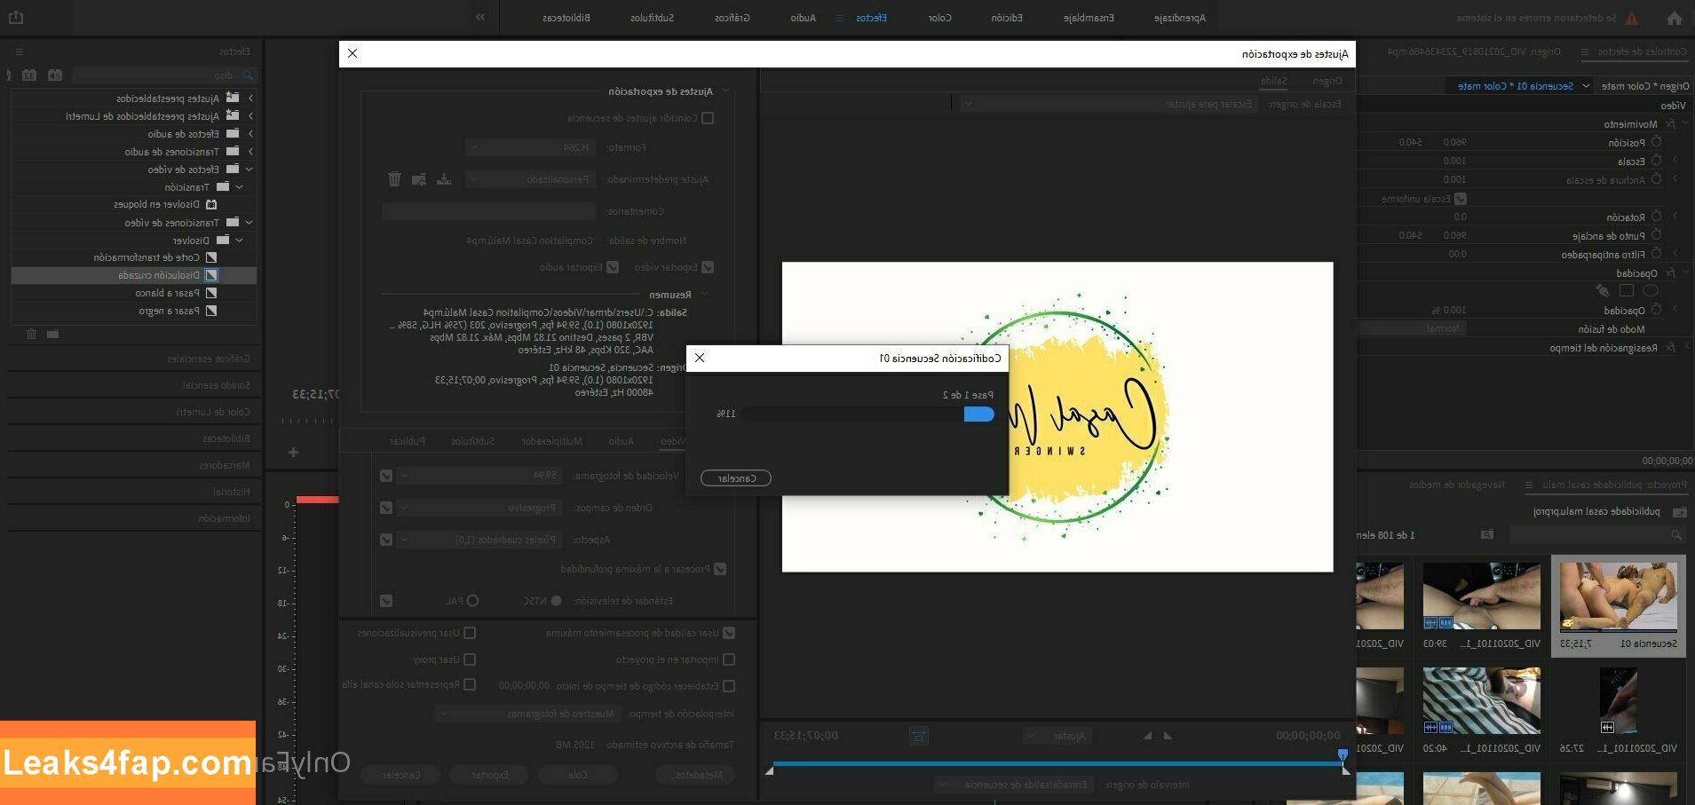
Task: Click the Comentarios input field
Action: tap(488, 211)
